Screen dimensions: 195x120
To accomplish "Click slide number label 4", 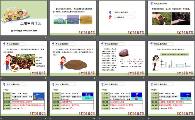I will click(x=193, y=37).
